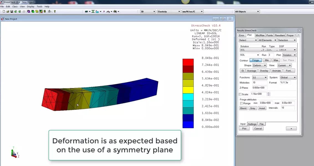
Task: Click the Help question mark toolbar icon
Action: [55, 11]
